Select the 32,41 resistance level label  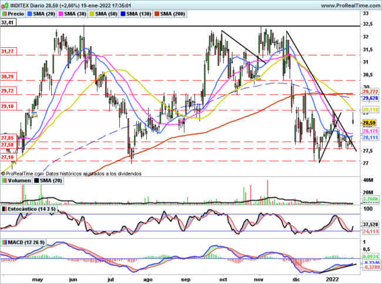click(x=8, y=23)
